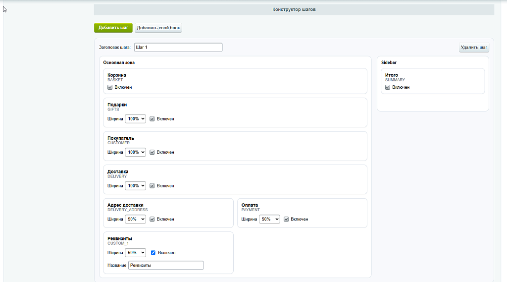Uncheck Включен for Реквизиты block
507x282 pixels.
click(x=153, y=253)
